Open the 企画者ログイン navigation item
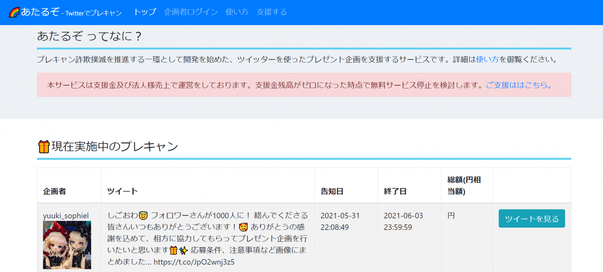 (x=191, y=12)
